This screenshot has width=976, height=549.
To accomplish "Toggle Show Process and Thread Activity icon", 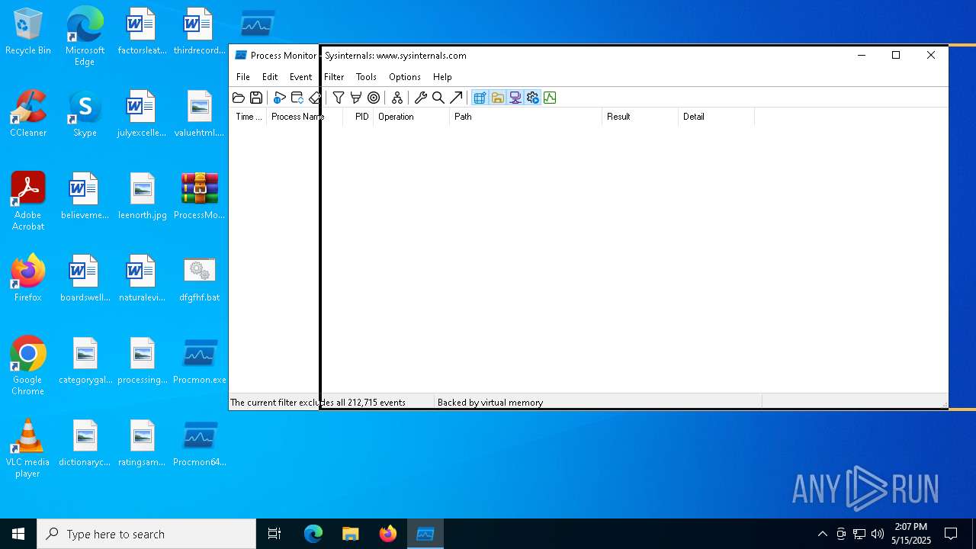I will click(x=532, y=98).
